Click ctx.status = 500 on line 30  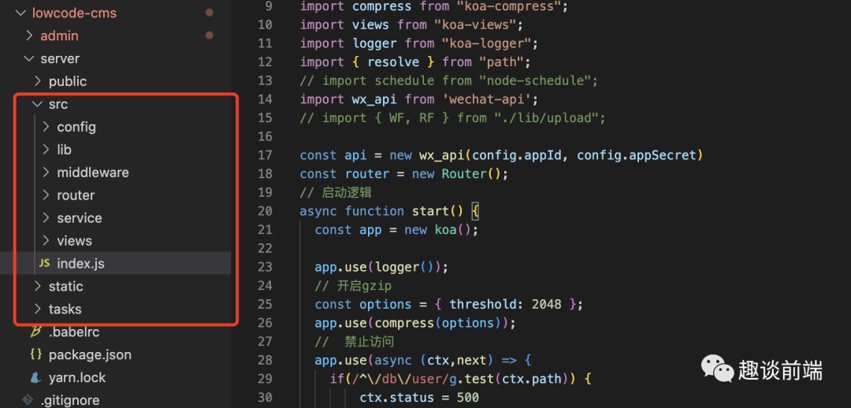tap(419, 398)
